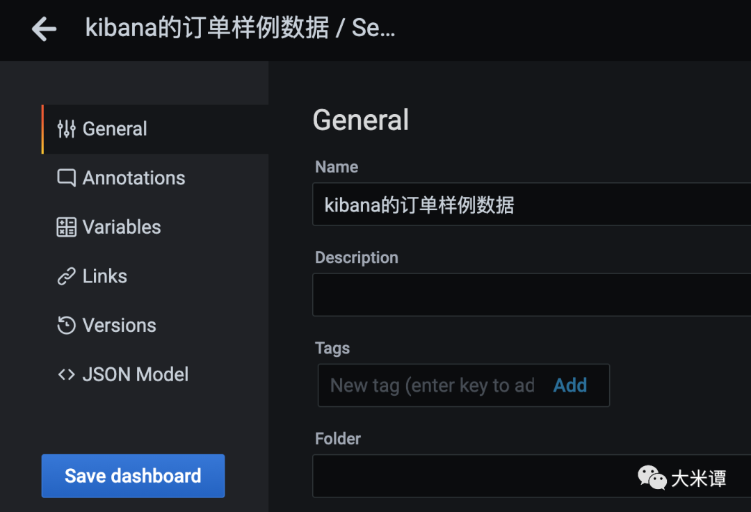Click the General sliders icon

pos(66,129)
